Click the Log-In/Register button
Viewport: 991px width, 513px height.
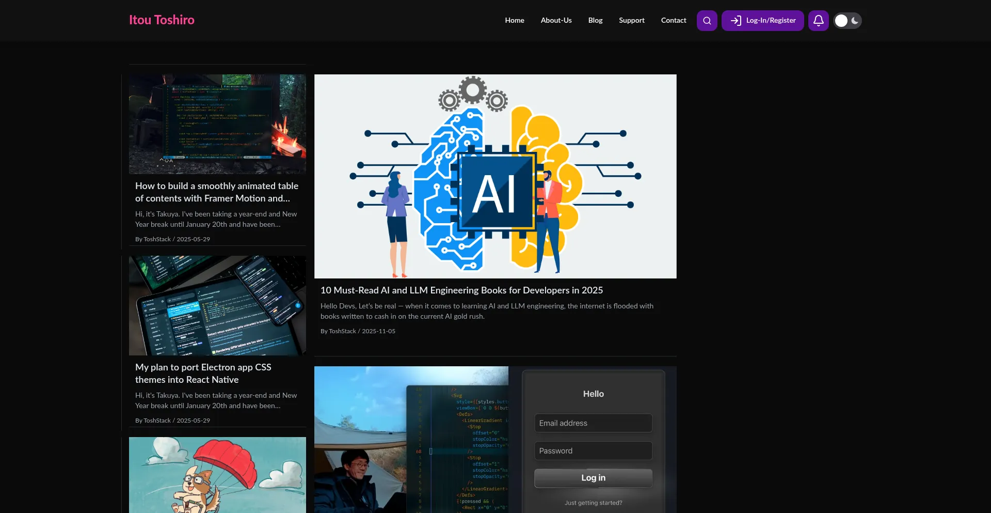tap(762, 21)
